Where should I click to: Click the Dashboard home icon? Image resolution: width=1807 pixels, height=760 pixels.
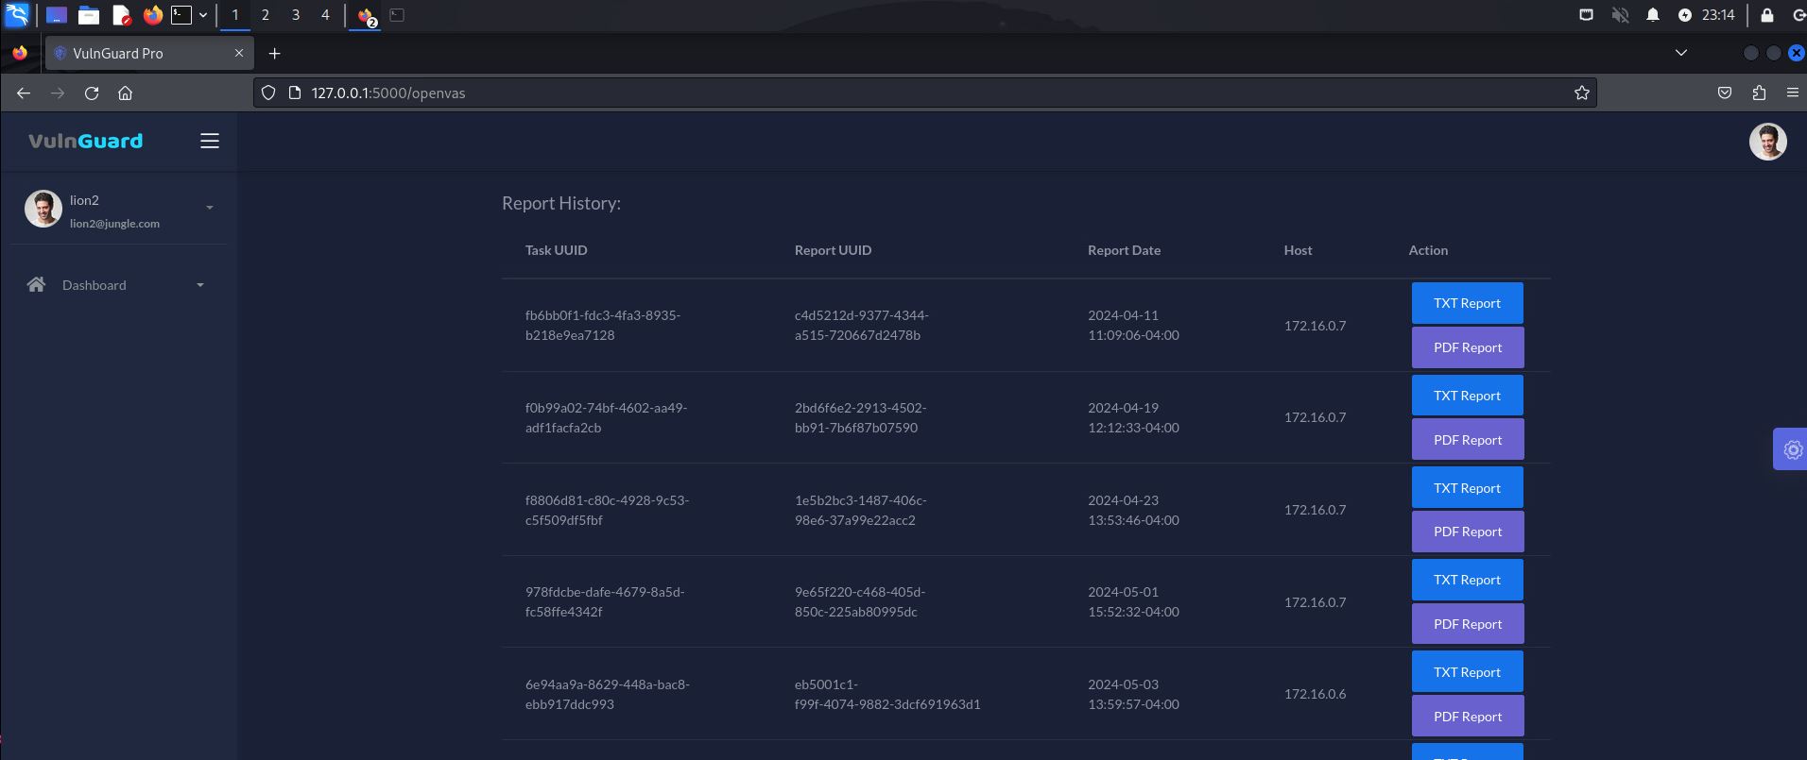click(x=36, y=284)
